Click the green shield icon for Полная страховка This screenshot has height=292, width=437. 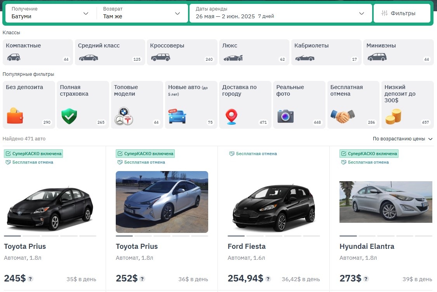coord(69,115)
